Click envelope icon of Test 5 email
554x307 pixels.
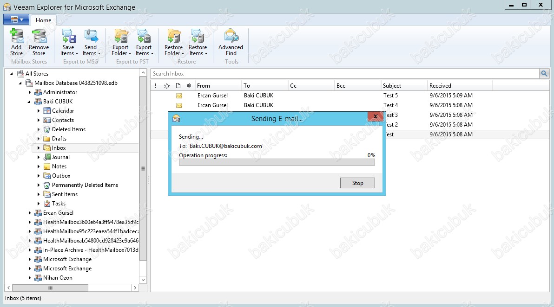pyautogui.click(x=179, y=96)
